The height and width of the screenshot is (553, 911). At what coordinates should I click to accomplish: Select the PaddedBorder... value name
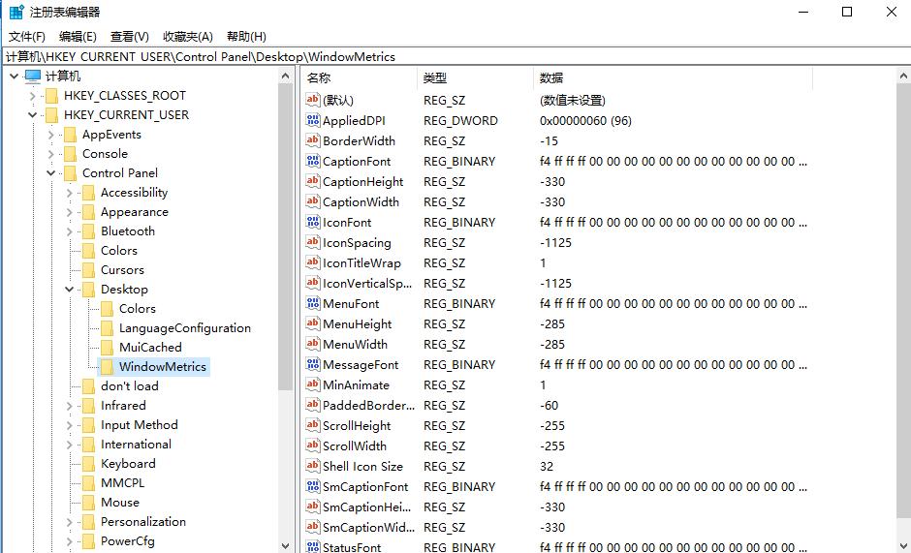click(x=368, y=406)
